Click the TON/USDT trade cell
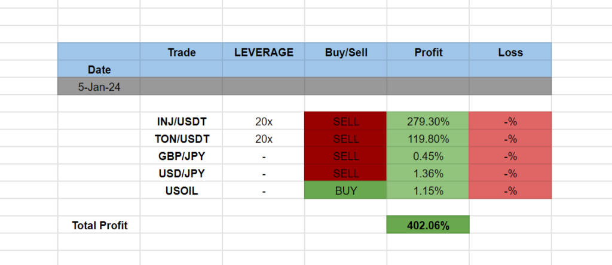Viewport: 612px width, 265px height. [181, 139]
